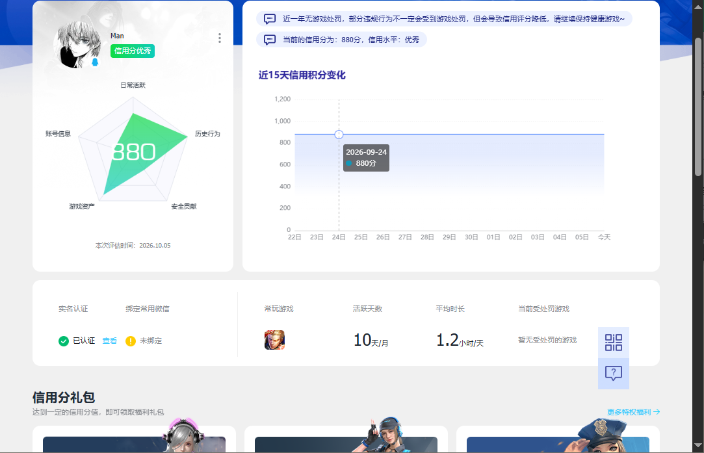Click the 未绑定 WeChat status text
This screenshot has width=704, height=453.
[x=151, y=341]
